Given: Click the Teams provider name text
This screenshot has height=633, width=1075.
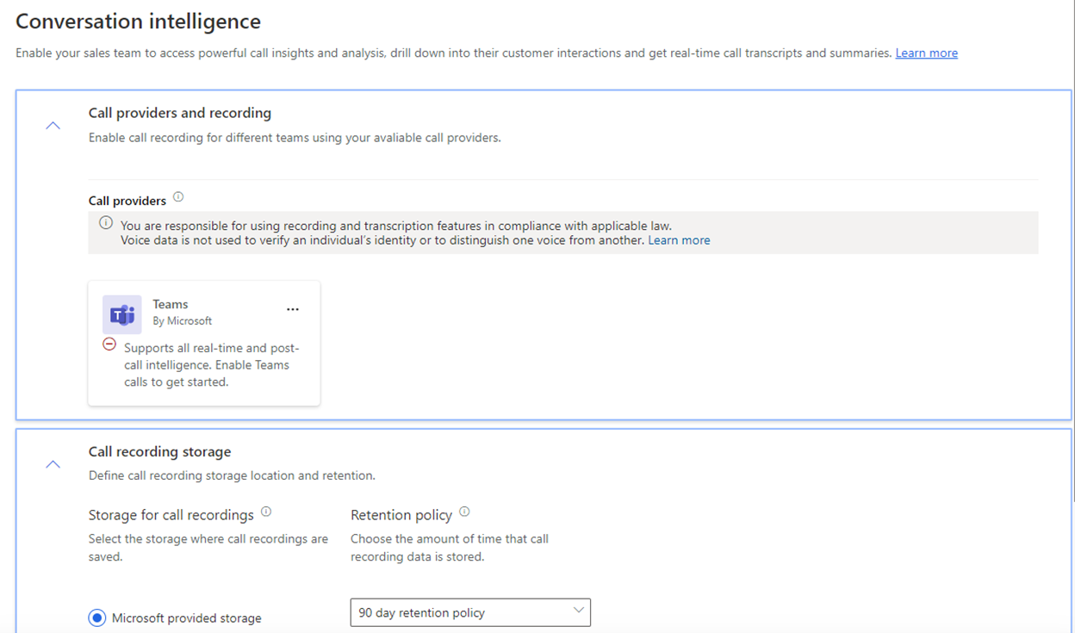Looking at the screenshot, I should tap(171, 304).
